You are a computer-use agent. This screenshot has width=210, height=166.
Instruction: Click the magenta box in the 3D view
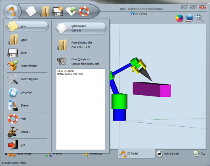152,89
